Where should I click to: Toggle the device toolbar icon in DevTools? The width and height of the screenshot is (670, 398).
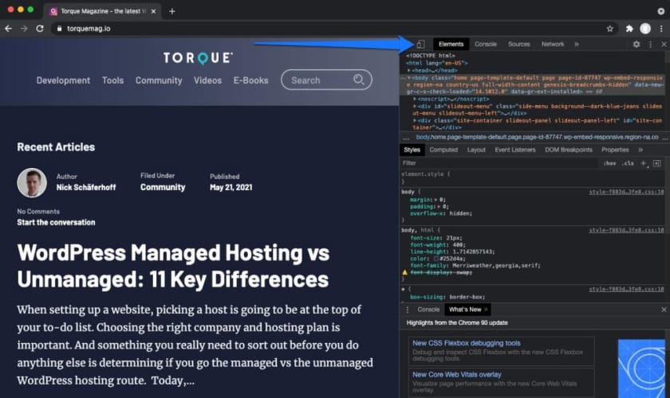pos(420,44)
